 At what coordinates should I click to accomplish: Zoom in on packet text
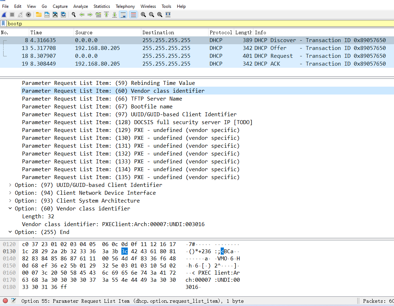point(143,15)
